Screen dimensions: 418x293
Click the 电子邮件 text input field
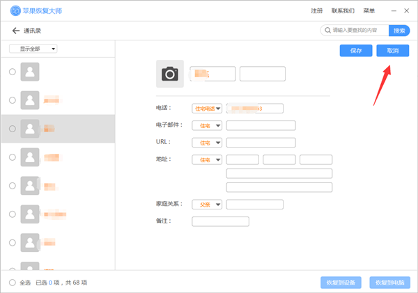tap(261, 125)
